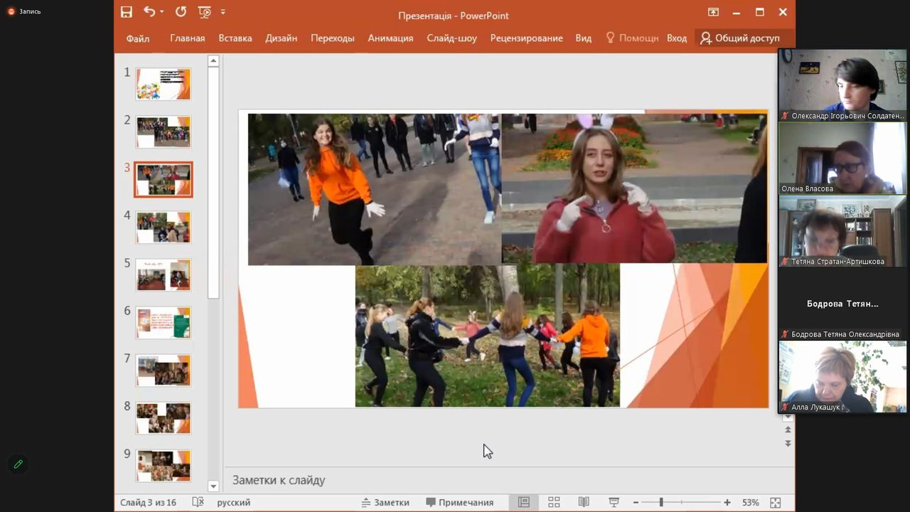This screenshot has width=910, height=512.
Task: Click the circle dance photo on slide
Action: tap(487, 336)
